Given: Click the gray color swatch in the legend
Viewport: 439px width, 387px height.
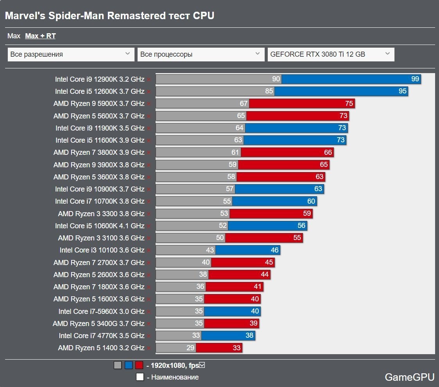Looking at the screenshot, I should tap(117, 365).
